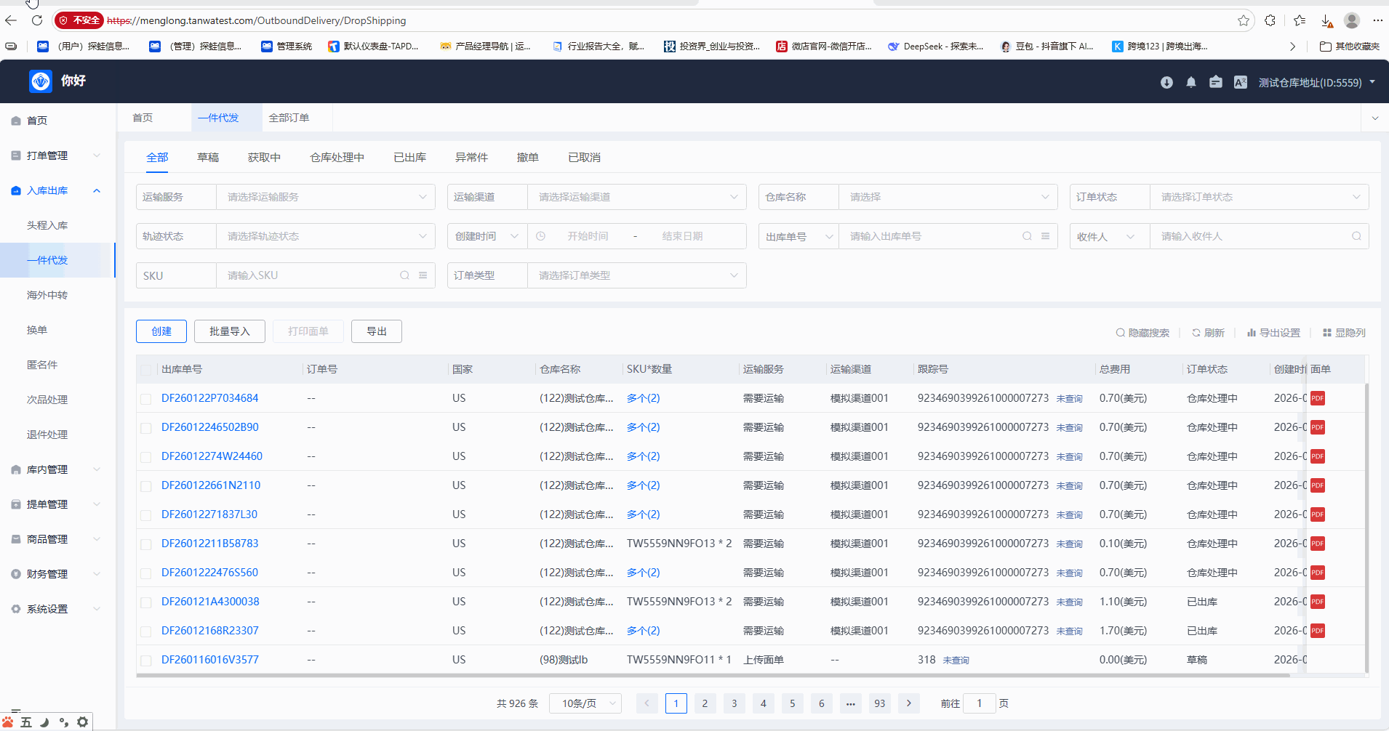The width and height of the screenshot is (1389, 731).
Task: Click the search magnifier in SKU field
Action: tap(404, 275)
